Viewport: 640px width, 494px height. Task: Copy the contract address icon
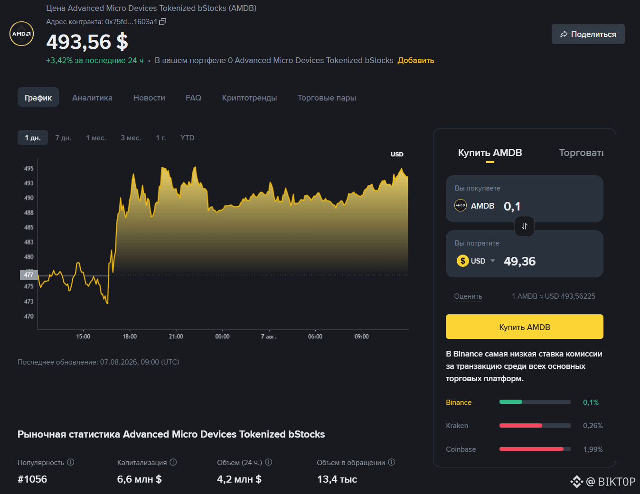pos(163,22)
